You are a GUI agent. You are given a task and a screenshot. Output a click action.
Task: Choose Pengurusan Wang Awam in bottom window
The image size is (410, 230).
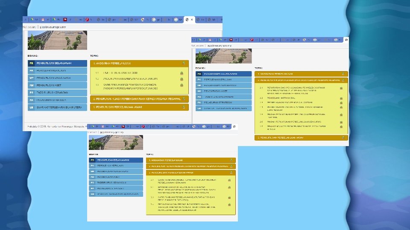click(116, 171)
